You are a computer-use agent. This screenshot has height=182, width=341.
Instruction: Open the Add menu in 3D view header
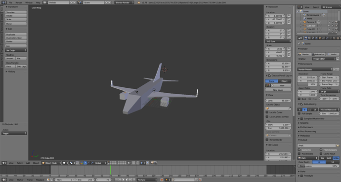pyautogui.click(x=28, y=163)
